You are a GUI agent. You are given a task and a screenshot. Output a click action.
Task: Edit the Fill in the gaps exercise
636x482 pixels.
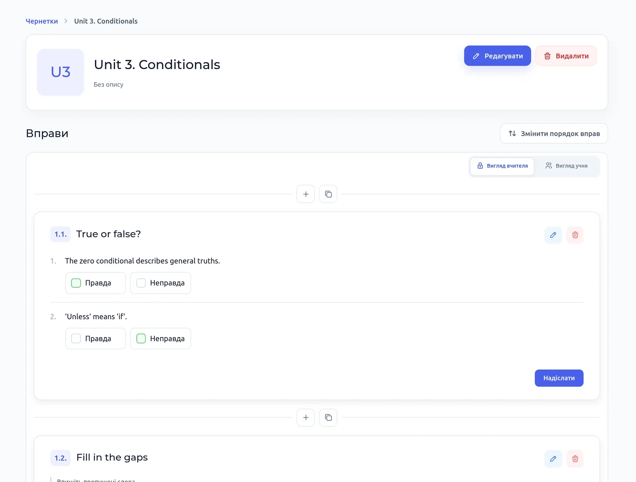[x=553, y=459]
